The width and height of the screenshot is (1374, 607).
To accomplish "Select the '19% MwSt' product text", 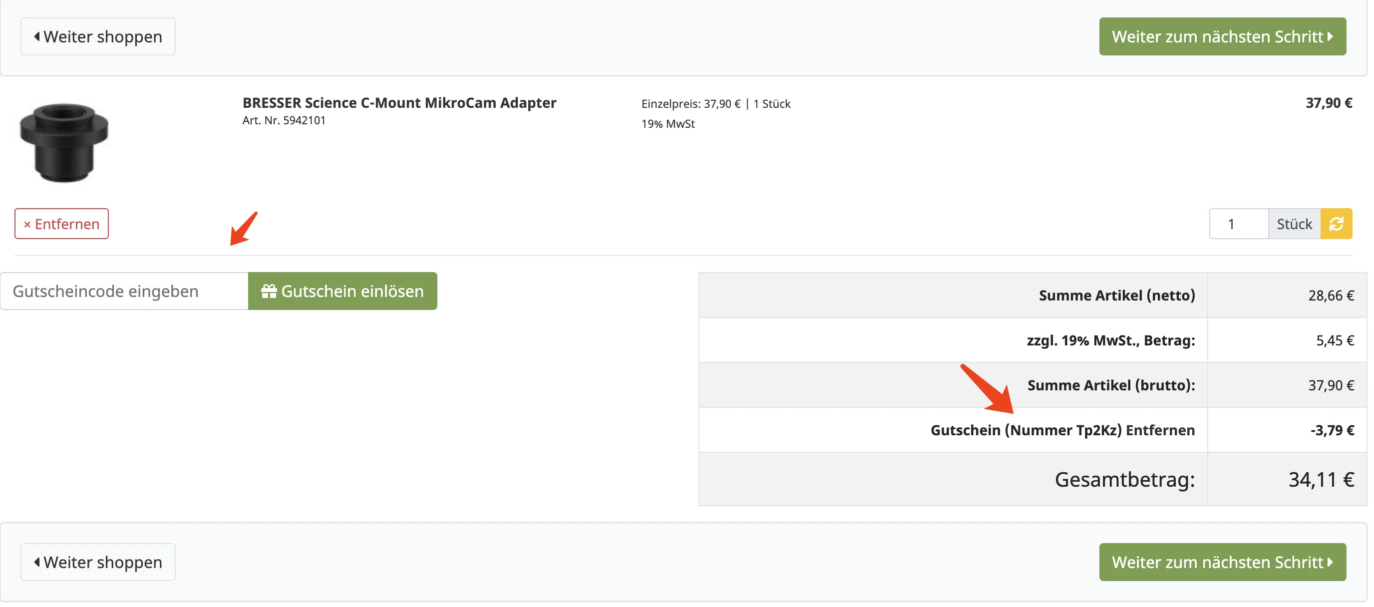I will coord(668,124).
